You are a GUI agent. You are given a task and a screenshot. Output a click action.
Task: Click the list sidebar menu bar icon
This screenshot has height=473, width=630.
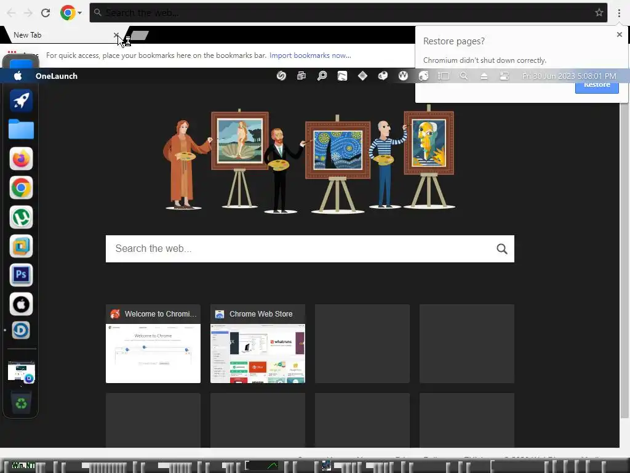tap(444, 76)
